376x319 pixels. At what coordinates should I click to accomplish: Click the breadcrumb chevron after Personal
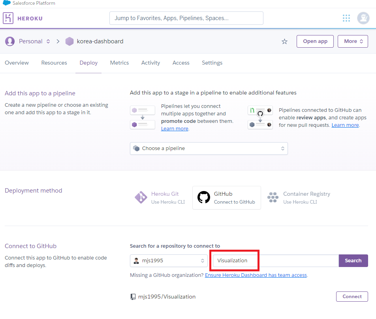coord(58,41)
